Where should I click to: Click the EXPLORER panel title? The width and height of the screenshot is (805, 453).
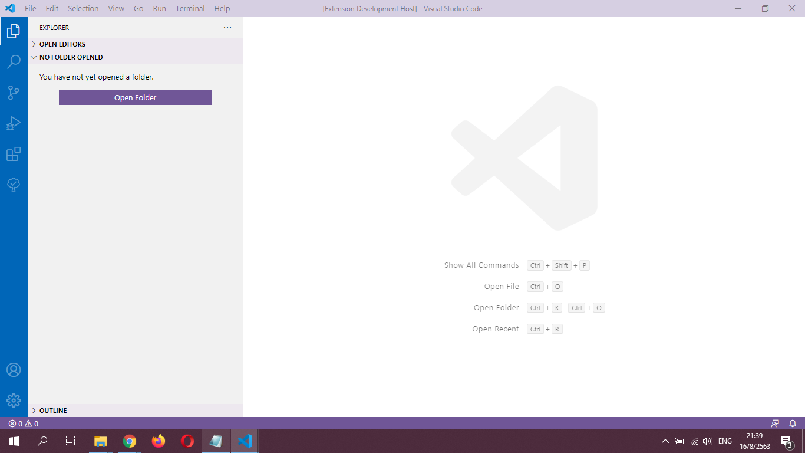[x=54, y=28]
